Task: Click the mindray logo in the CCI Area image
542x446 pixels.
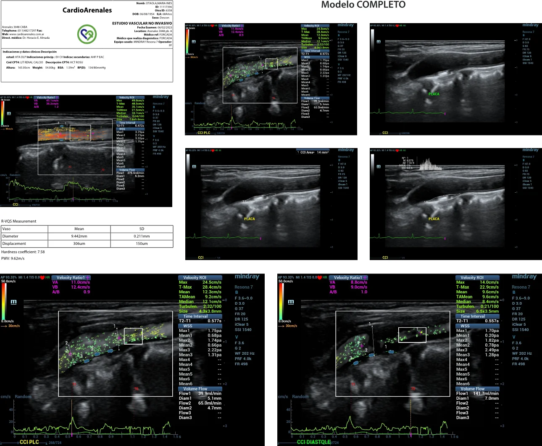Action: tap(346, 150)
